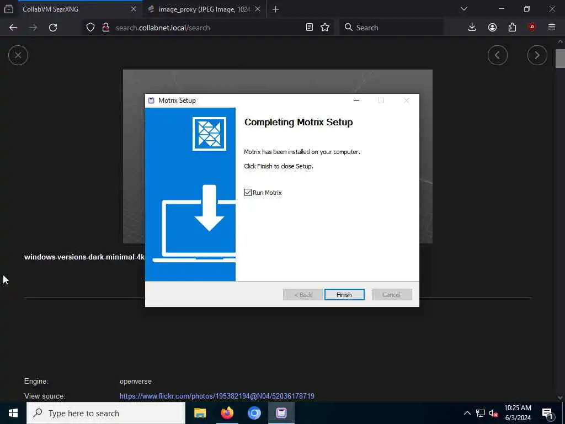Click the blue circular browser taskbar icon

pyautogui.click(x=254, y=413)
